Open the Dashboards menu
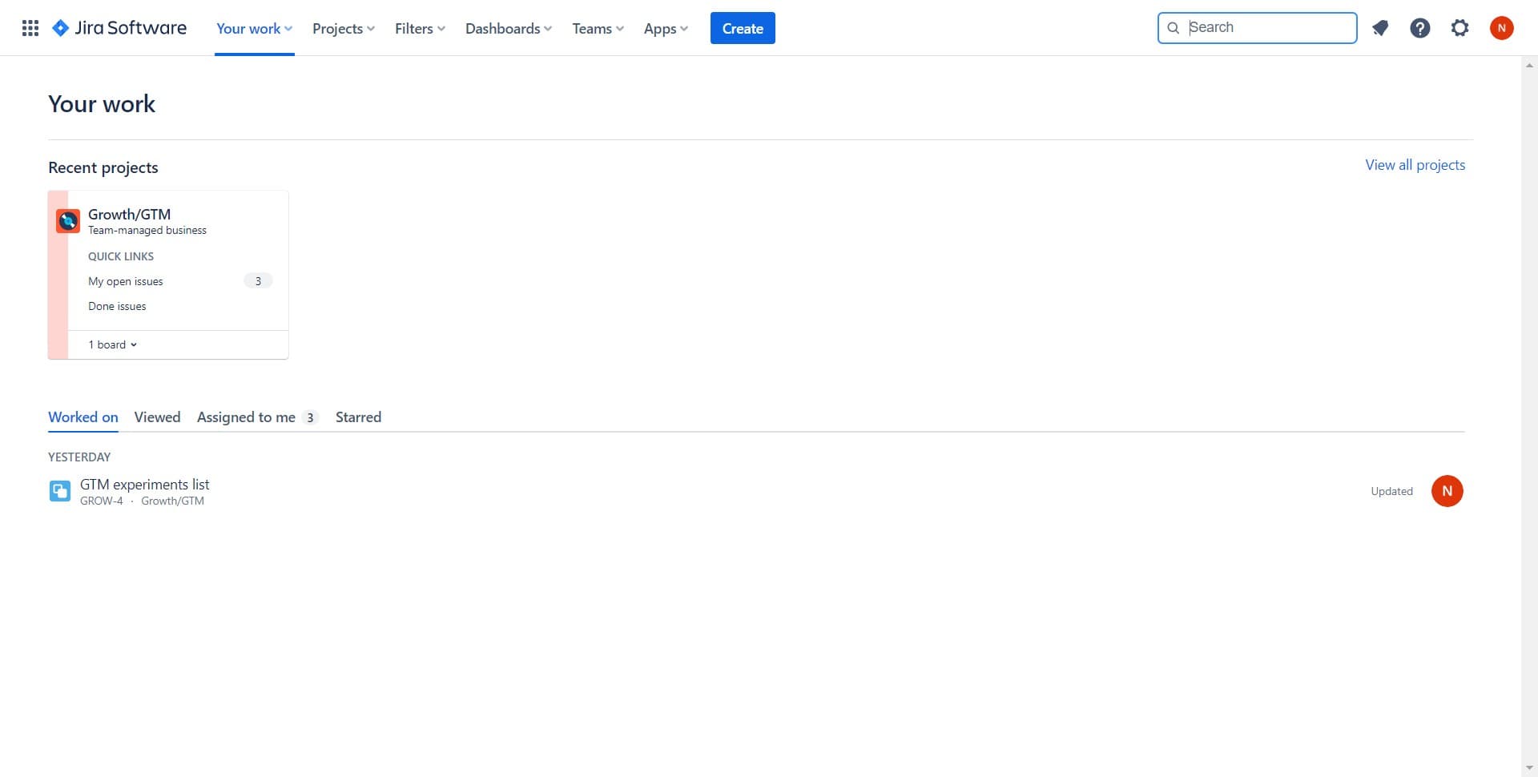Viewport: 1538px width, 777px height. pos(508,28)
